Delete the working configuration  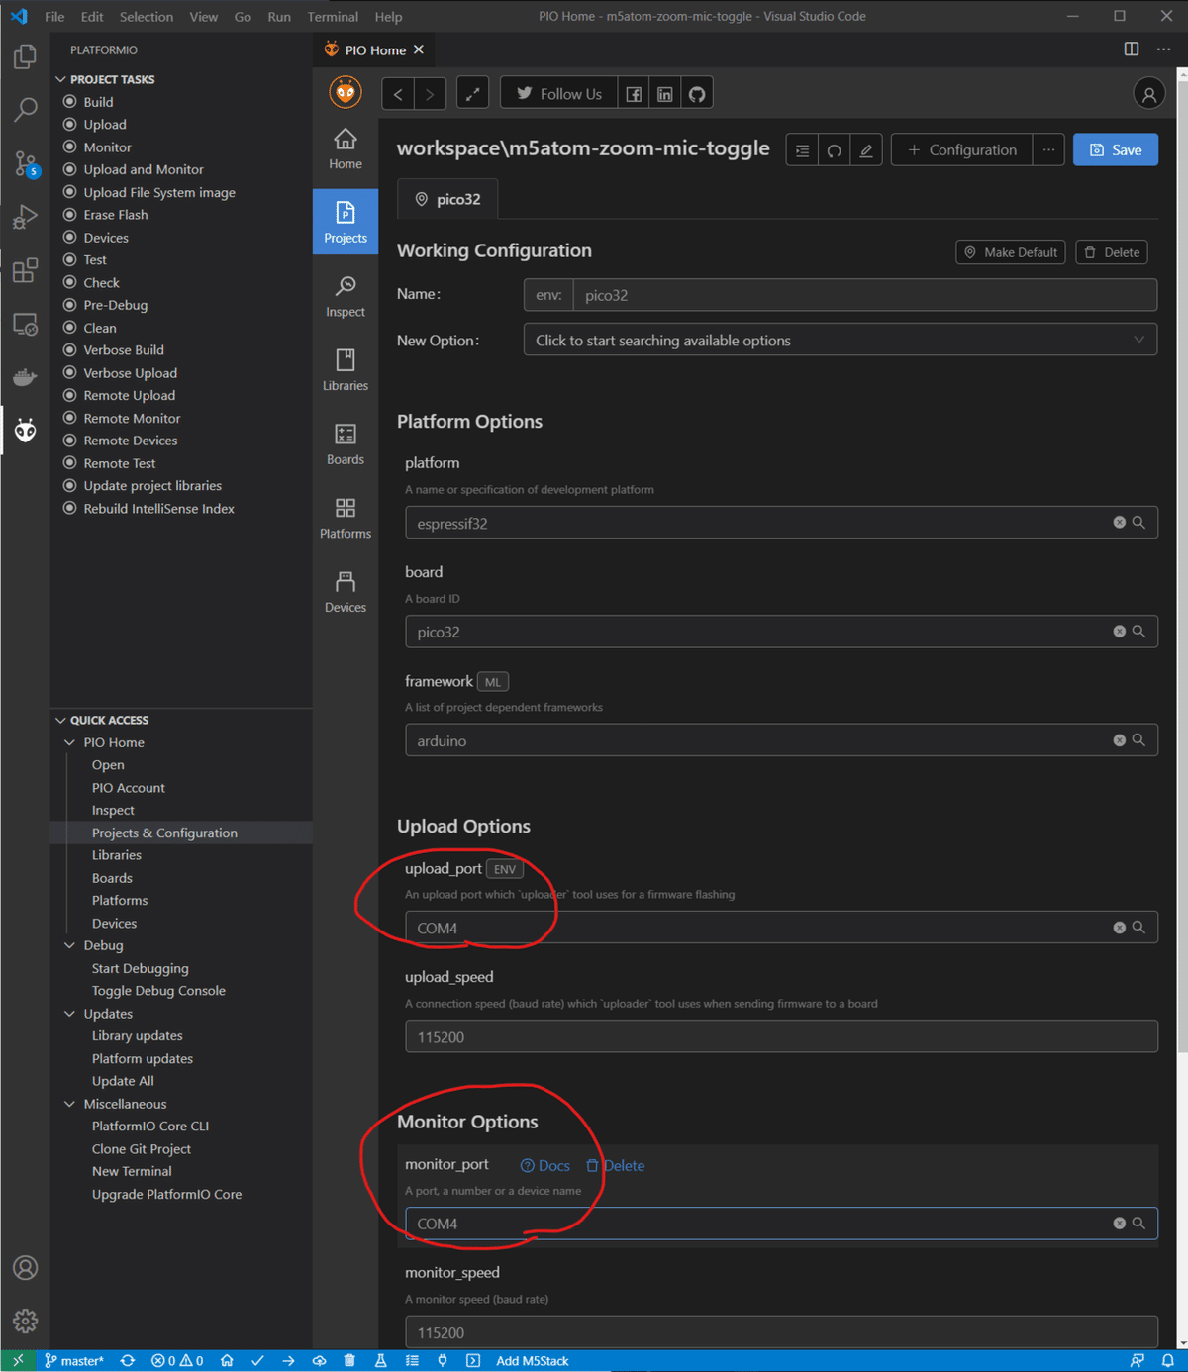click(1112, 252)
